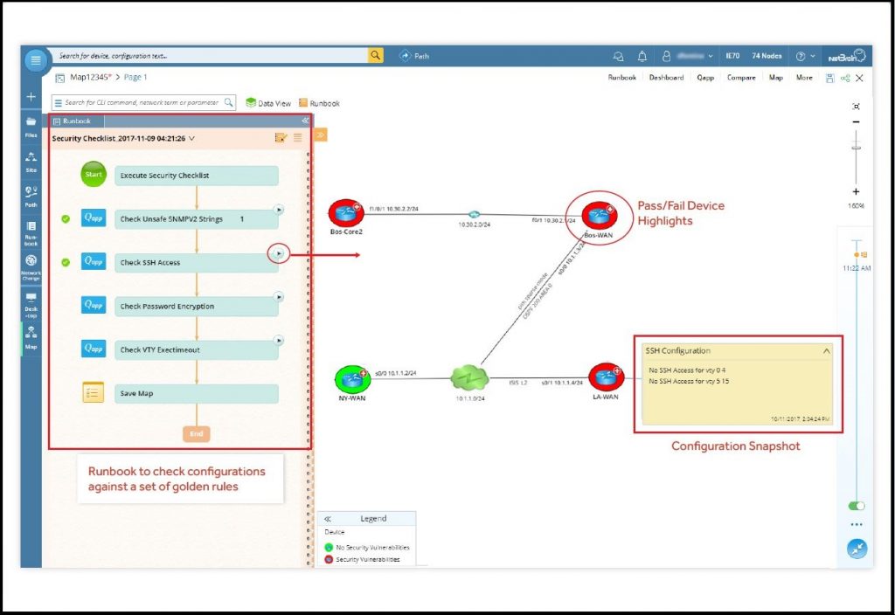The width and height of the screenshot is (895, 615).
Task: Click the plus icon in left sidebar
Action: click(x=31, y=96)
